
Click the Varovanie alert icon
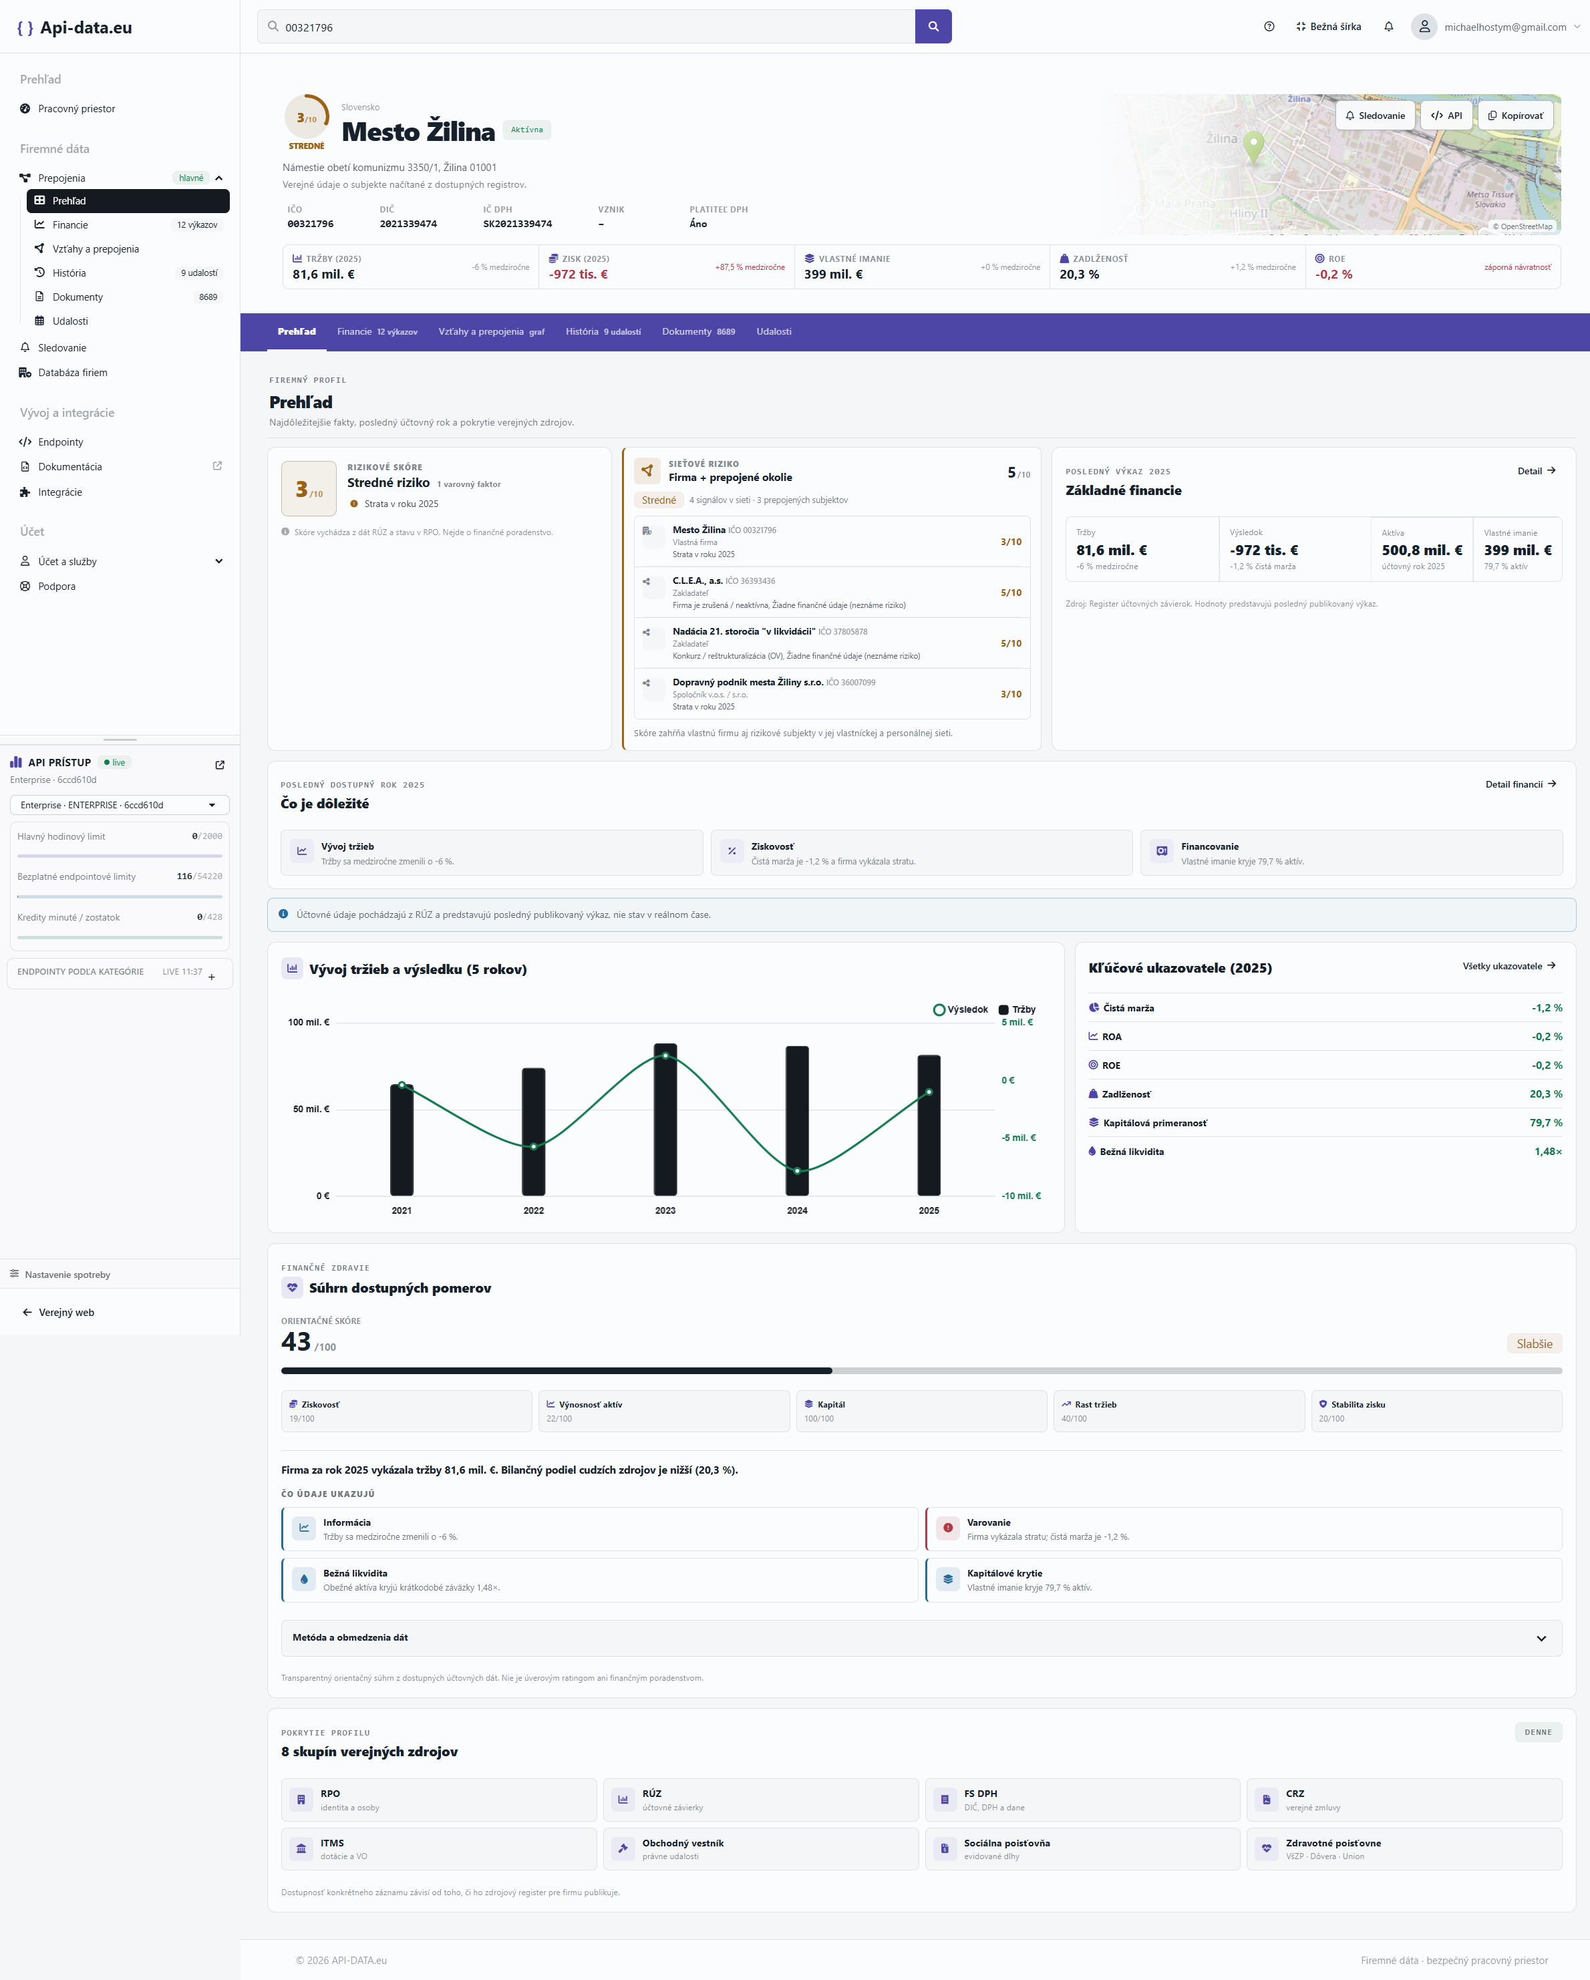pyautogui.click(x=948, y=1528)
